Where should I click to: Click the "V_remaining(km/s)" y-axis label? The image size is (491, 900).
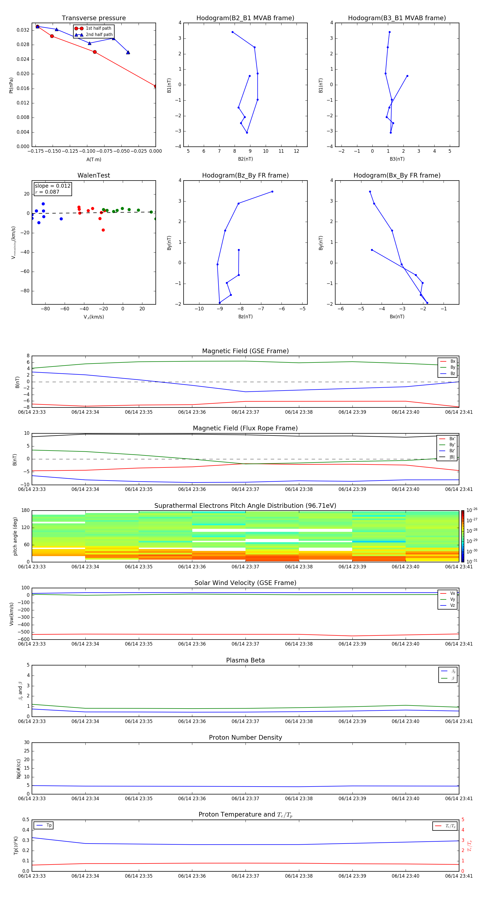pos(13,242)
